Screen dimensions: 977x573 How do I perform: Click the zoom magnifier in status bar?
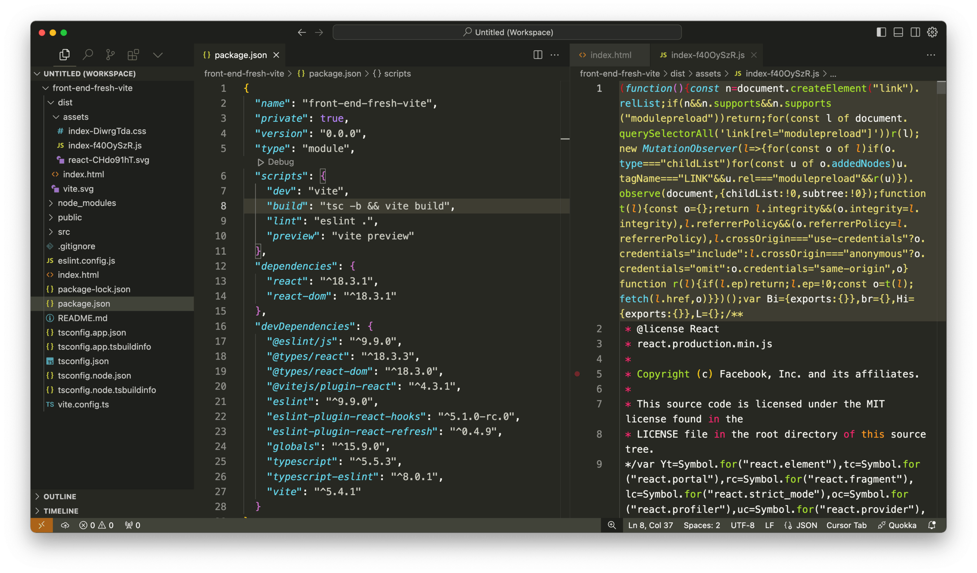coord(612,525)
